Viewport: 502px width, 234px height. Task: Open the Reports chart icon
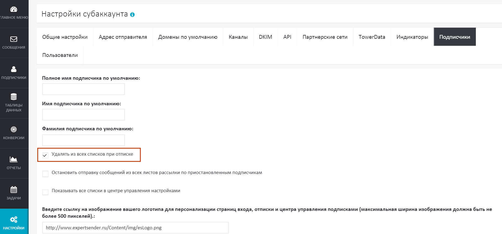click(14, 159)
